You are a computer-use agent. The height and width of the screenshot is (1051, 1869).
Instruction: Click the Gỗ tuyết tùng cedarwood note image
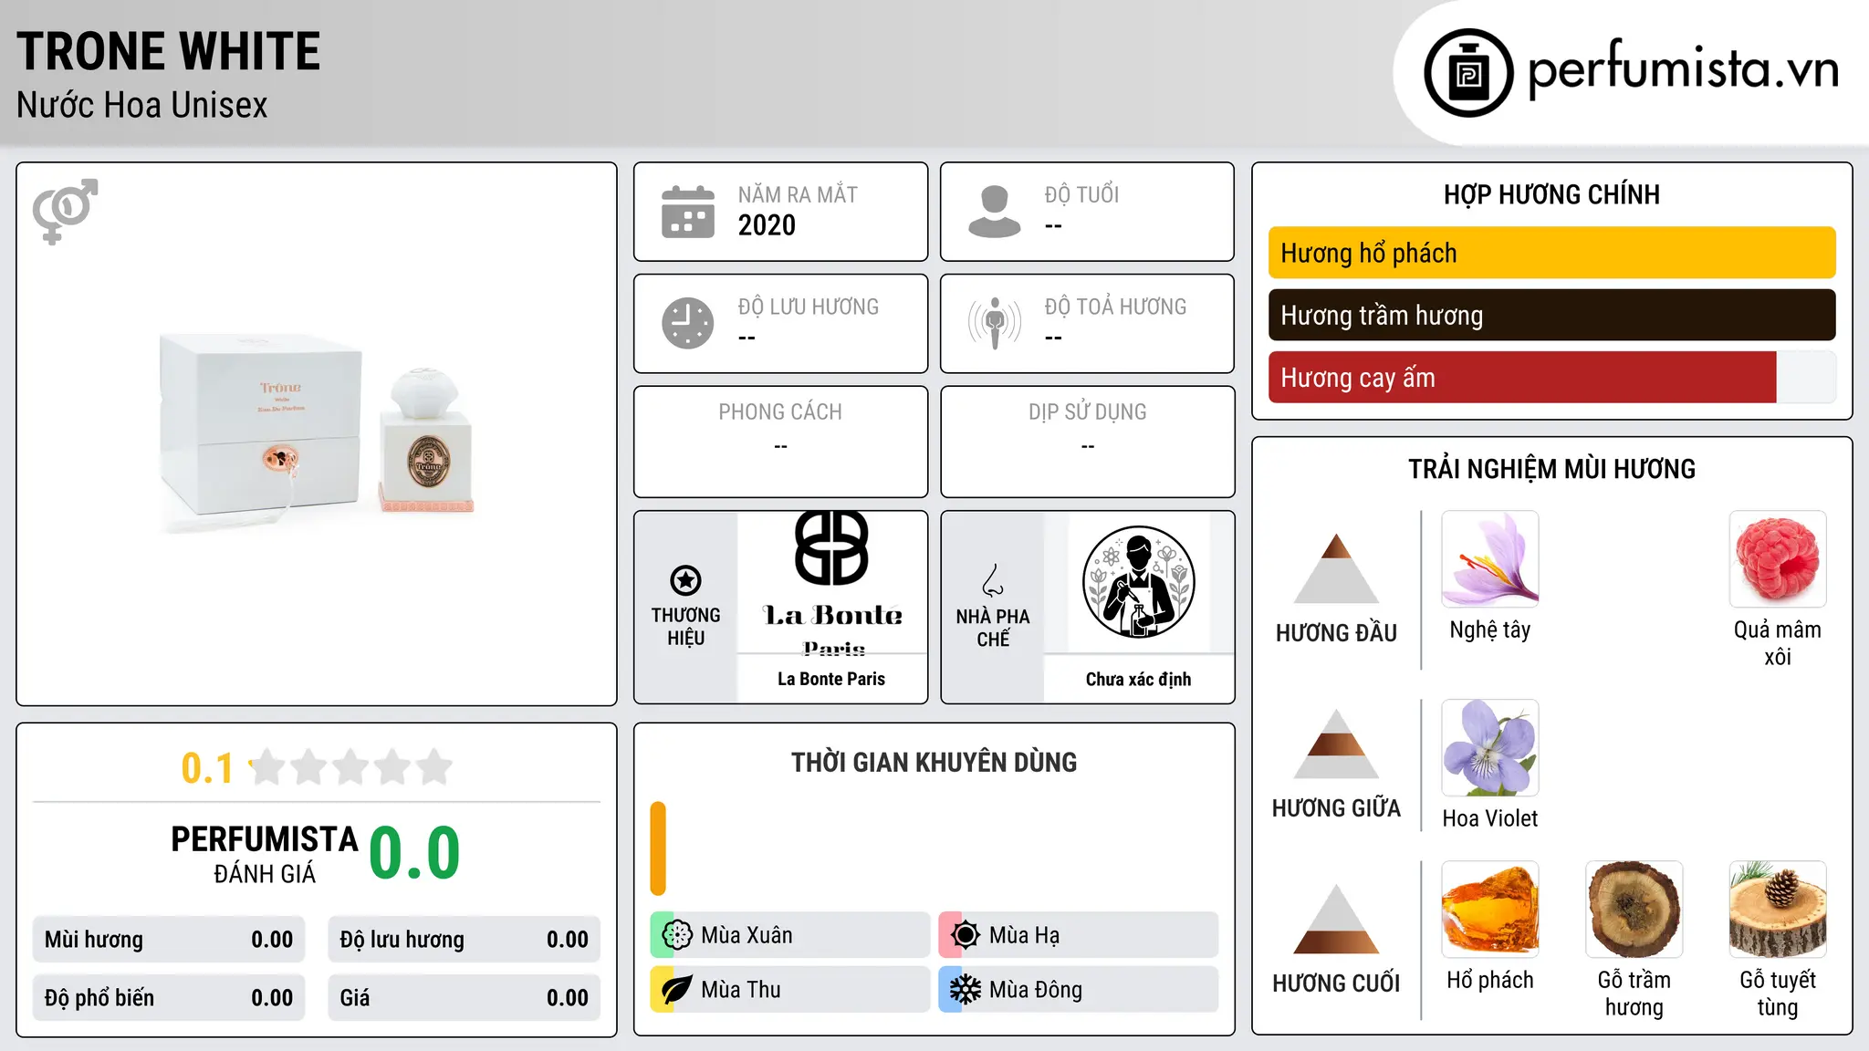click(x=1778, y=910)
